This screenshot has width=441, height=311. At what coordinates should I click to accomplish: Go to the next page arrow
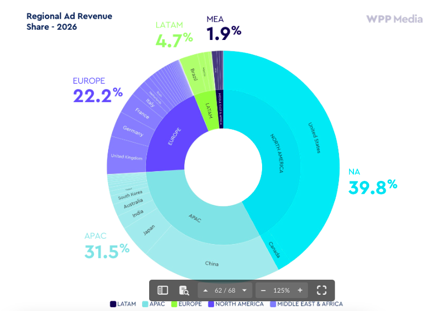[244, 290]
